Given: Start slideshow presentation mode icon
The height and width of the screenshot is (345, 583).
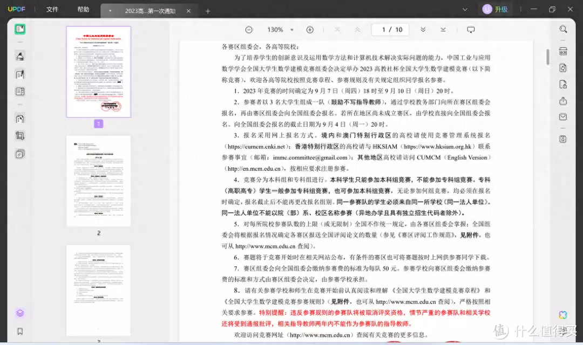Looking at the screenshot, I should pos(471,30).
